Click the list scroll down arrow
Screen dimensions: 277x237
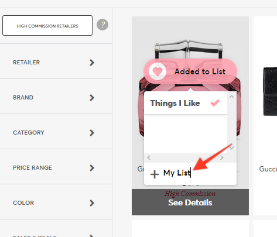[231, 148]
